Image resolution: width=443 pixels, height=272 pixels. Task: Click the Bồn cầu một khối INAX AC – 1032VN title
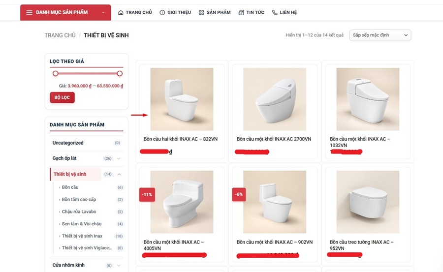click(360, 142)
